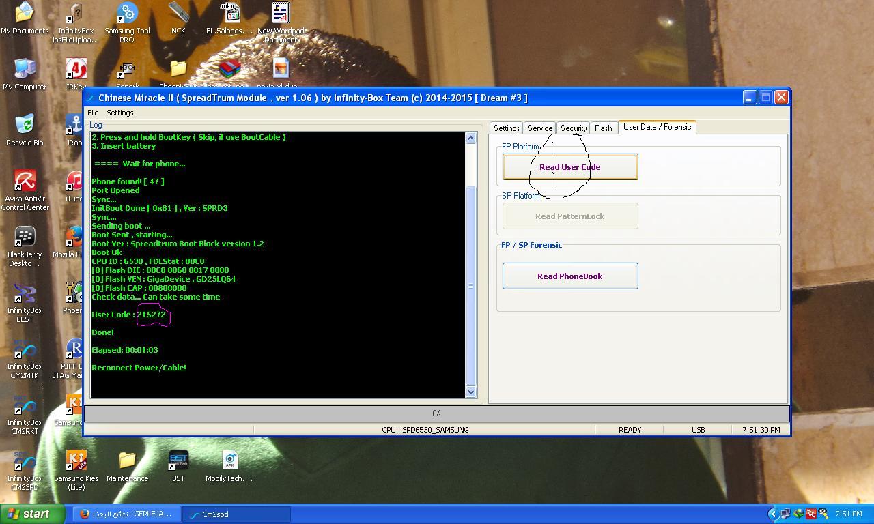The width and height of the screenshot is (874, 524).
Task: Click the Read User Code button
Action: (x=570, y=167)
